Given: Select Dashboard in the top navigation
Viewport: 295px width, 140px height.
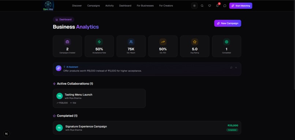Looking at the screenshot, I should (x=125, y=5).
